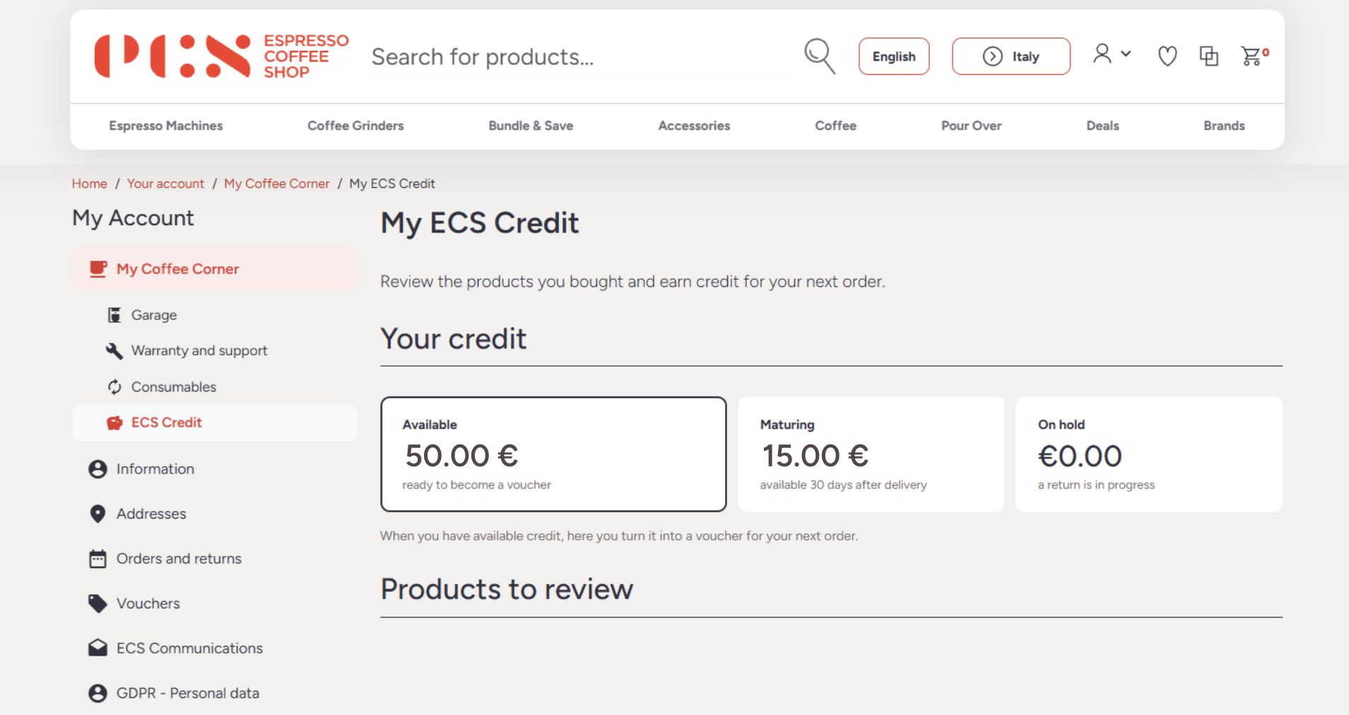The width and height of the screenshot is (1349, 715).
Task: Go to My Coffee Corner breadcrumb link
Action: point(276,184)
